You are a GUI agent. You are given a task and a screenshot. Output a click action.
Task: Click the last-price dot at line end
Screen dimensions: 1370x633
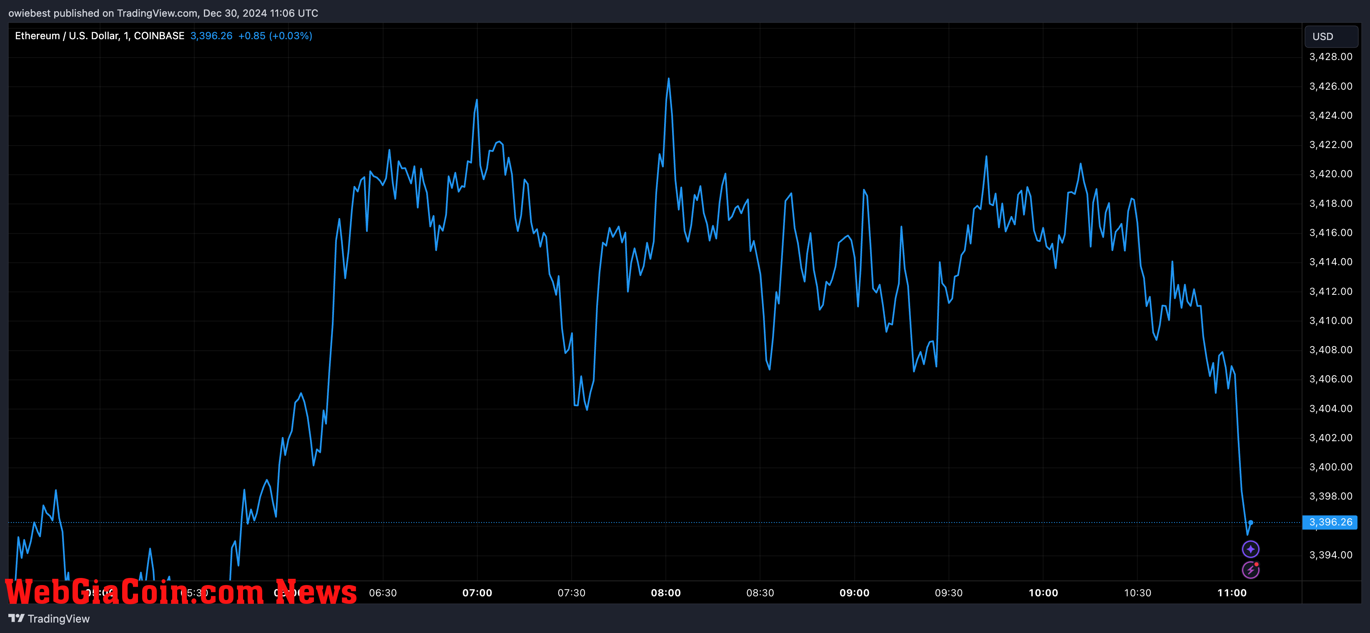click(x=1250, y=522)
